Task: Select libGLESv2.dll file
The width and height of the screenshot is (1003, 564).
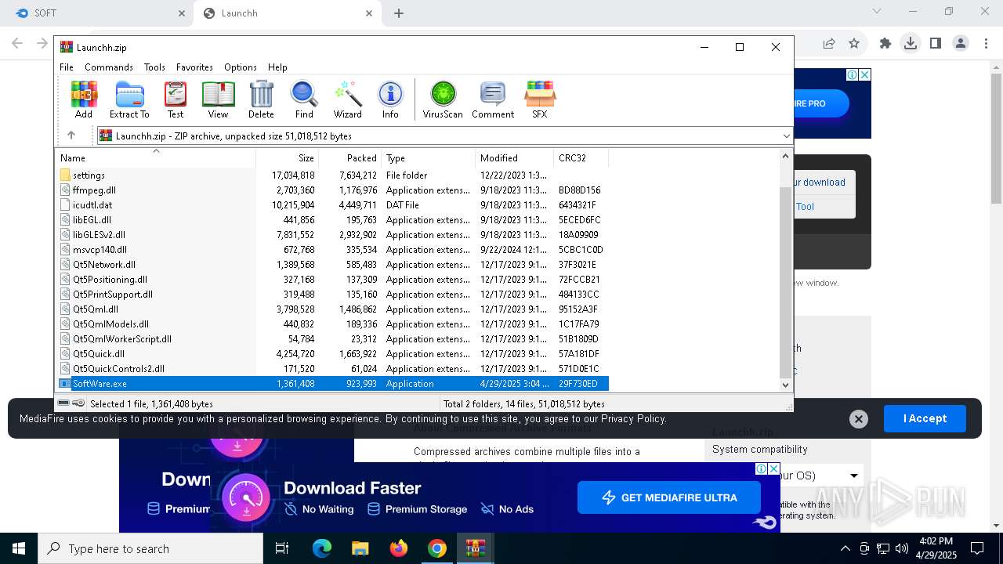Action: pyautogui.click(x=333, y=235)
